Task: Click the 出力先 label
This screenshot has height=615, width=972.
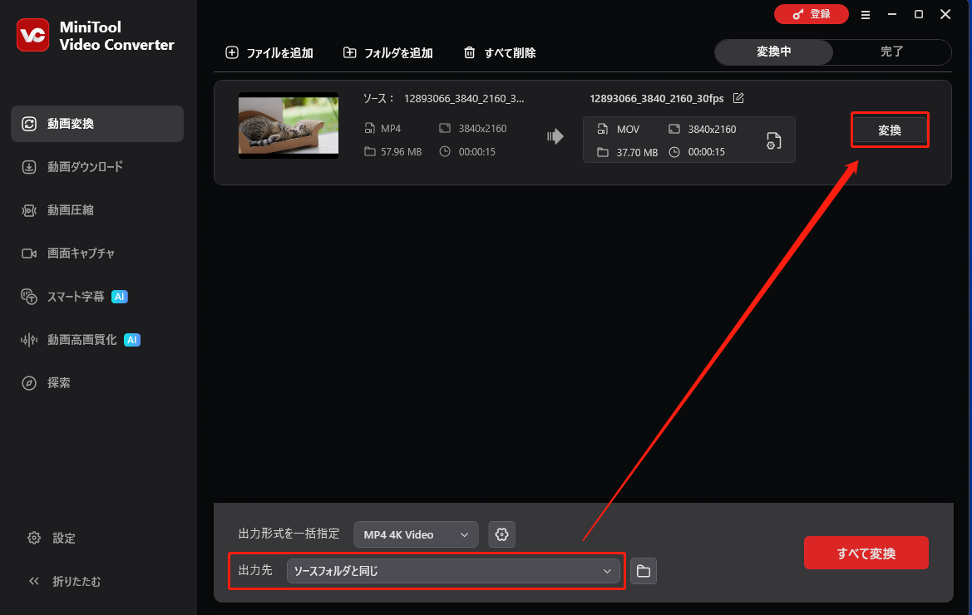Action: click(255, 570)
